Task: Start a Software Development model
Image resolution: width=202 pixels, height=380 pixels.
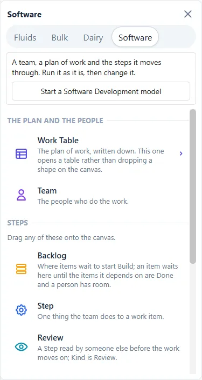Action: pos(101,91)
